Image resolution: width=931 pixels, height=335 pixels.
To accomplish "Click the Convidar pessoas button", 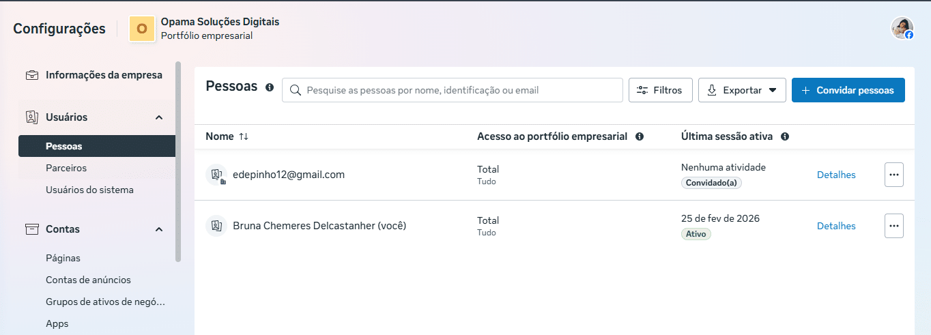I will click(848, 90).
